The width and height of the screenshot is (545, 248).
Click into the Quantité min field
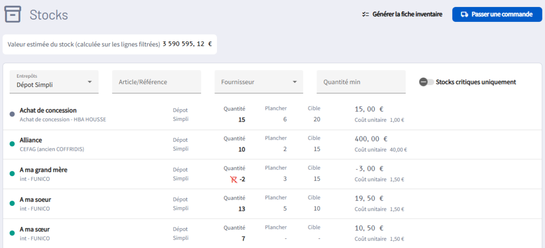[x=361, y=82]
